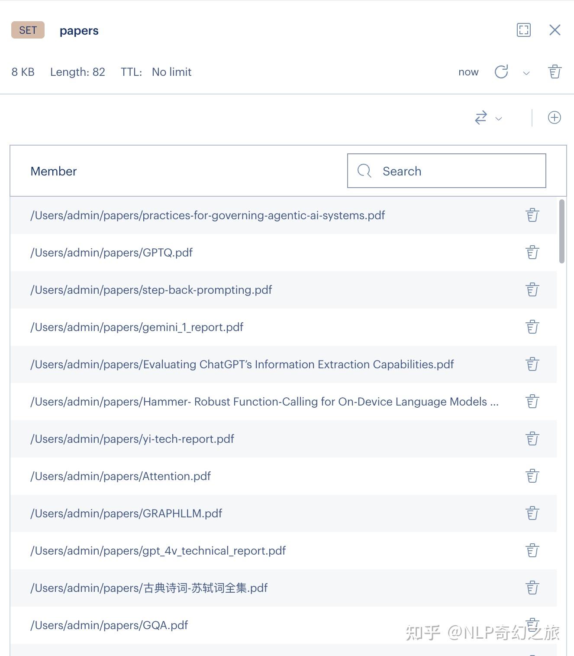Delete the yi-tech-report.pdf entry

[x=532, y=439]
